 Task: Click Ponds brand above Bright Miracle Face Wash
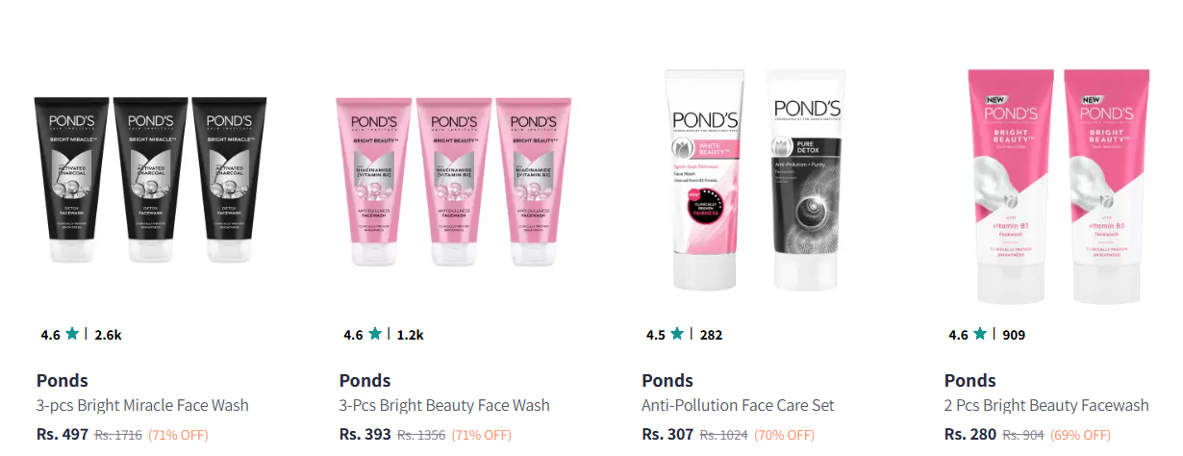click(63, 380)
